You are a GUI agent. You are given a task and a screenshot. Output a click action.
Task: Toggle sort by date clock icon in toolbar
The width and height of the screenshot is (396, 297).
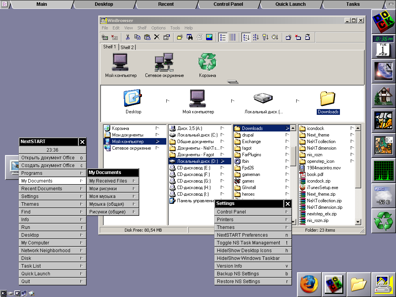coord(275,38)
